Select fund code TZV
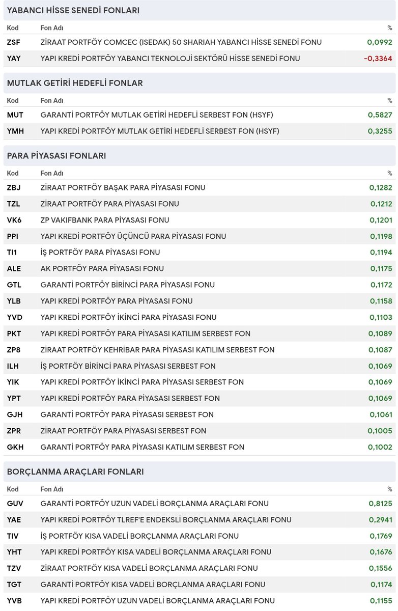The image size is (398, 611). [14, 569]
